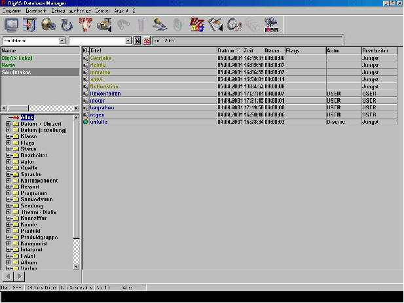The image size is (404, 303).
Task: Click the Bearbeiter column header
Action: tap(379, 50)
